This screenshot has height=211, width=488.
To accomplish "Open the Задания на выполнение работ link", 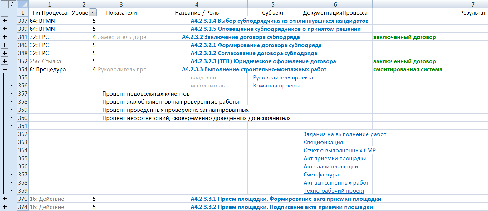I will [345, 134].
